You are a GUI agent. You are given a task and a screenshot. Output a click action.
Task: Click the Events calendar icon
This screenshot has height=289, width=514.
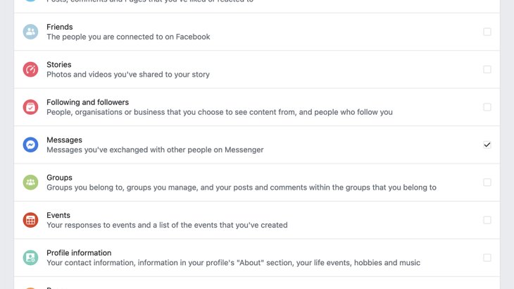click(x=30, y=220)
